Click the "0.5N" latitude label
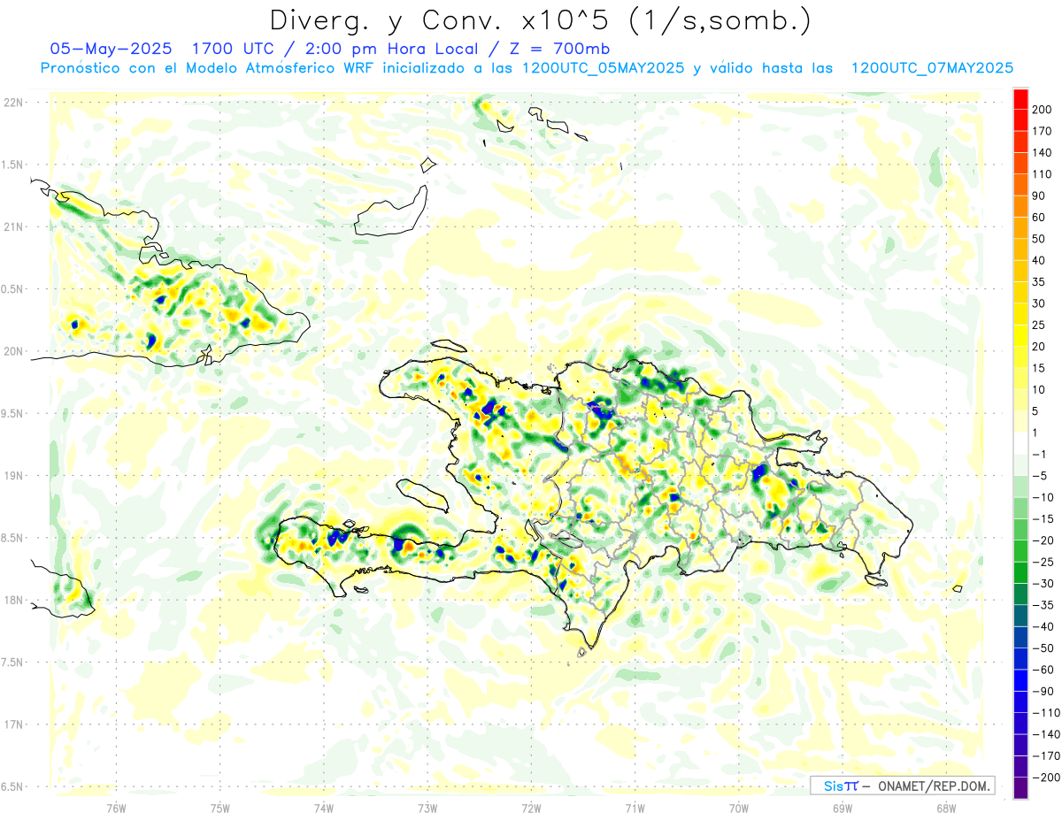 (13, 289)
